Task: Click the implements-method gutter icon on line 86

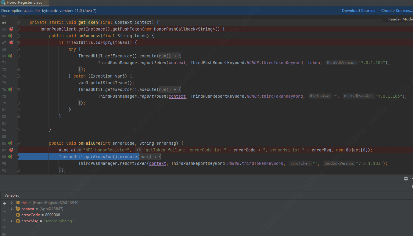Action: (10, 143)
